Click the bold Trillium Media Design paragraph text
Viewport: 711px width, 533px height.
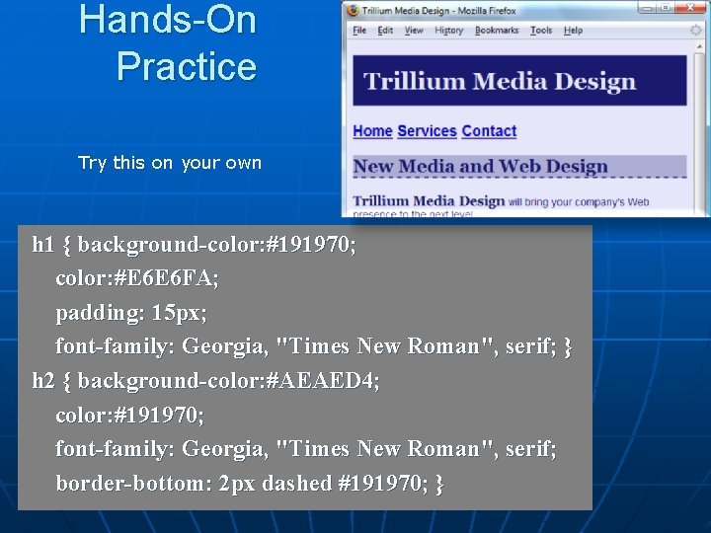[429, 200]
